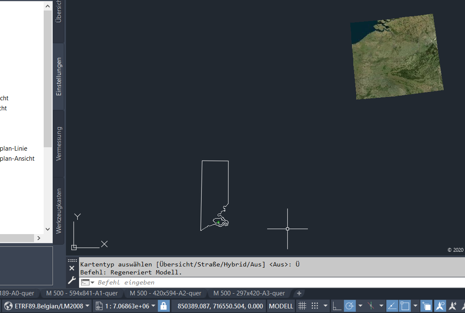Switch MODELL mode in the status bar
The width and height of the screenshot is (465, 313).
pyautogui.click(x=280, y=306)
